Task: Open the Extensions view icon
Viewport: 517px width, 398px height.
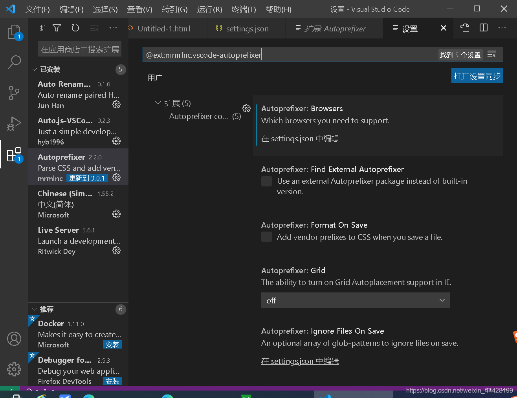Action: click(x=14, y=154)
